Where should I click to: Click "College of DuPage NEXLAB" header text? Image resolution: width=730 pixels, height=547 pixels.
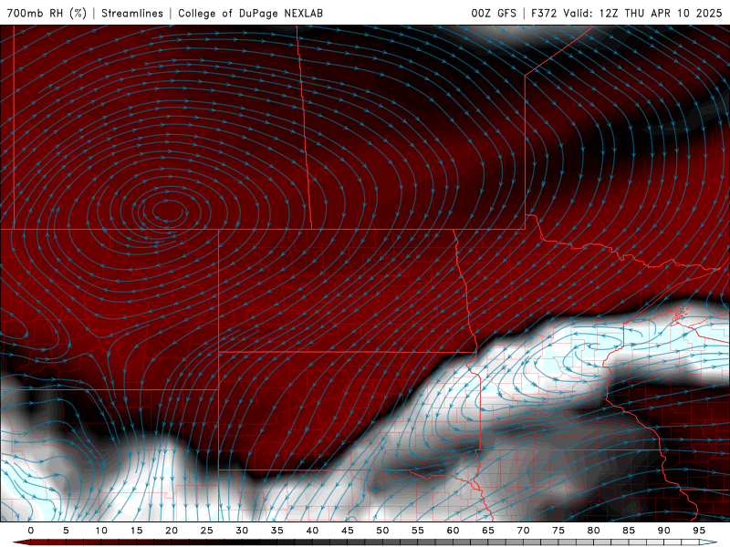(x=250, y=13)
